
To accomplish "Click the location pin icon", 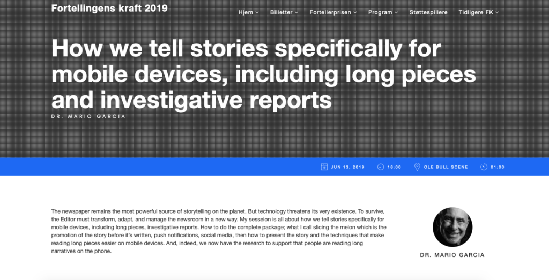I will tap(417, 167).
